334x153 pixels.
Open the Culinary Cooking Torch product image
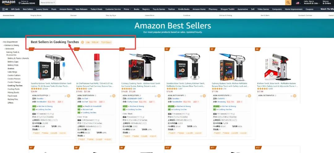click(142, 67)
